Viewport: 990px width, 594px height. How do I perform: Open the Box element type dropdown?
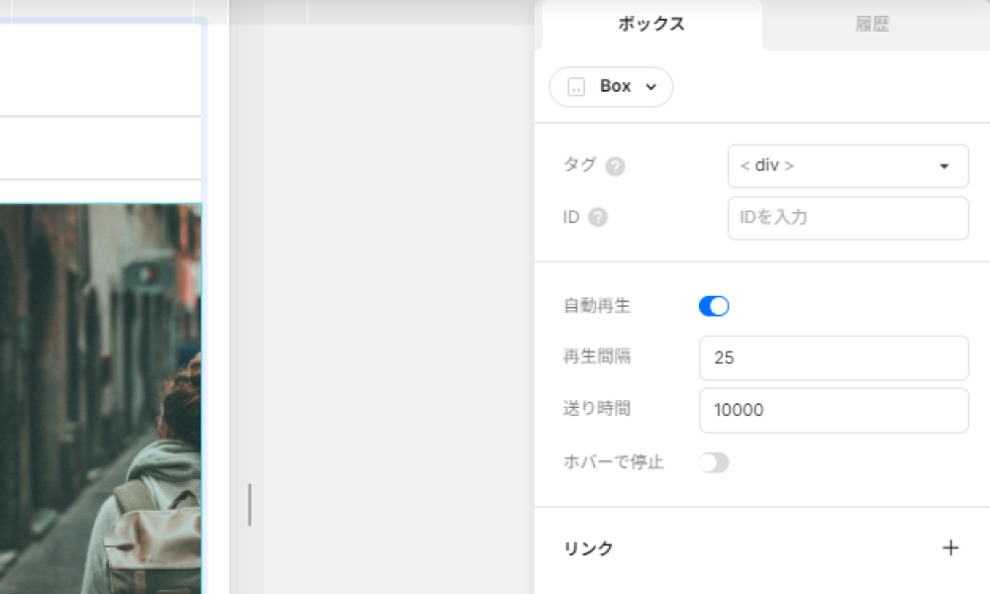[611, 87]
